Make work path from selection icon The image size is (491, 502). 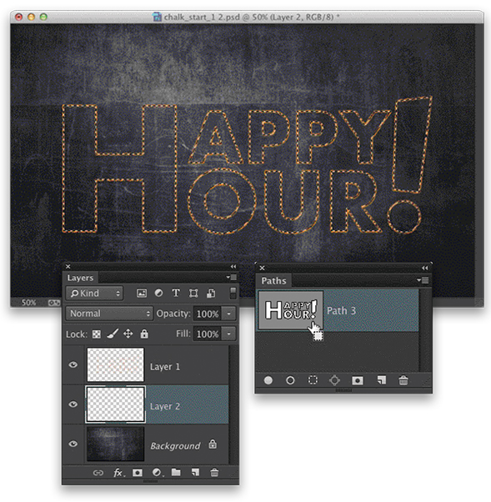(x=335, y=380)
